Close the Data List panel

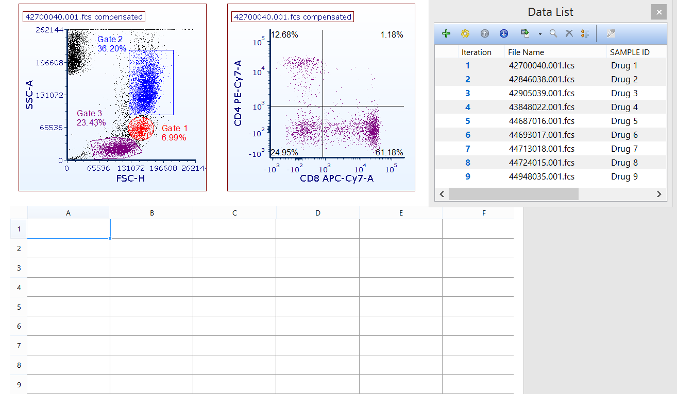(658, 12)
